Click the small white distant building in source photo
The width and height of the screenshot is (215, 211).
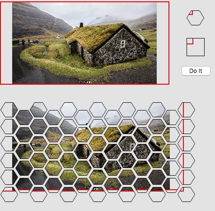click(58, 37)
